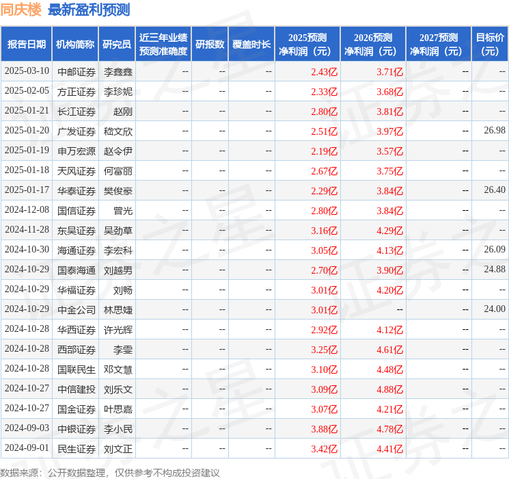
Task: Click the 研报数 column header
Action: (210, 44)
